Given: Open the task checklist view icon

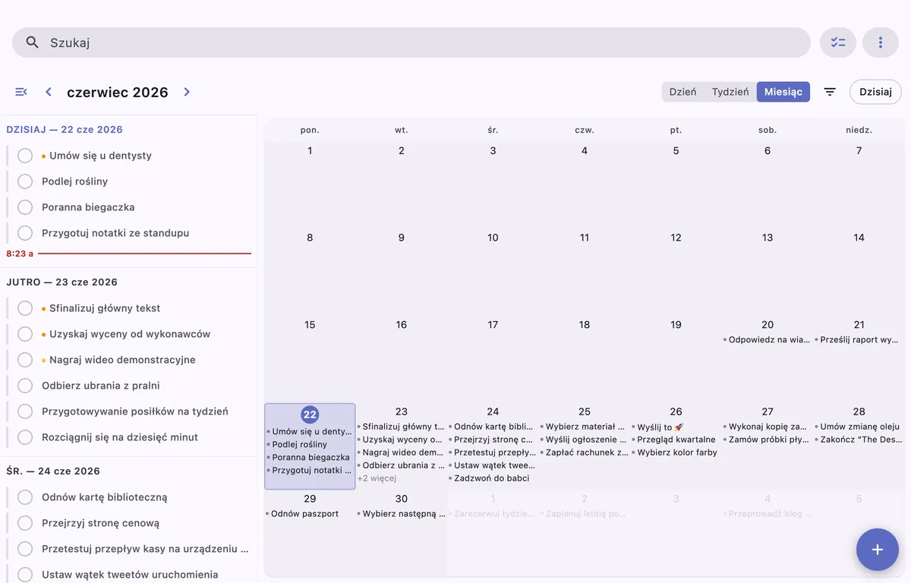Looking at the screenshot, I should [838, 43].
